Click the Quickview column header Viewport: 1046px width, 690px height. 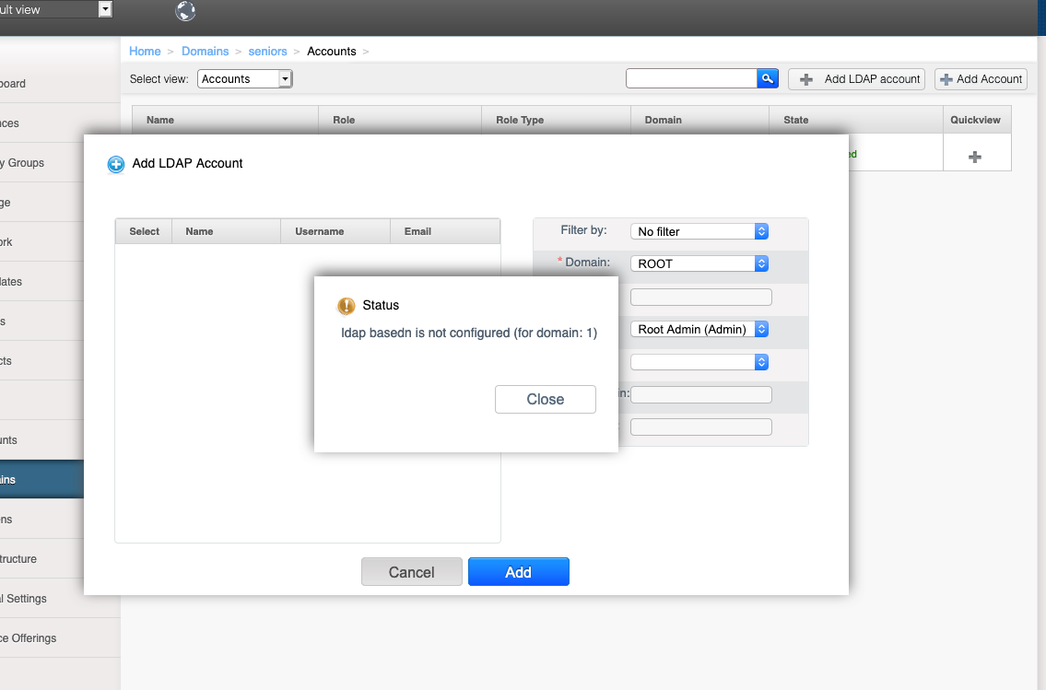tap(977, 120)
